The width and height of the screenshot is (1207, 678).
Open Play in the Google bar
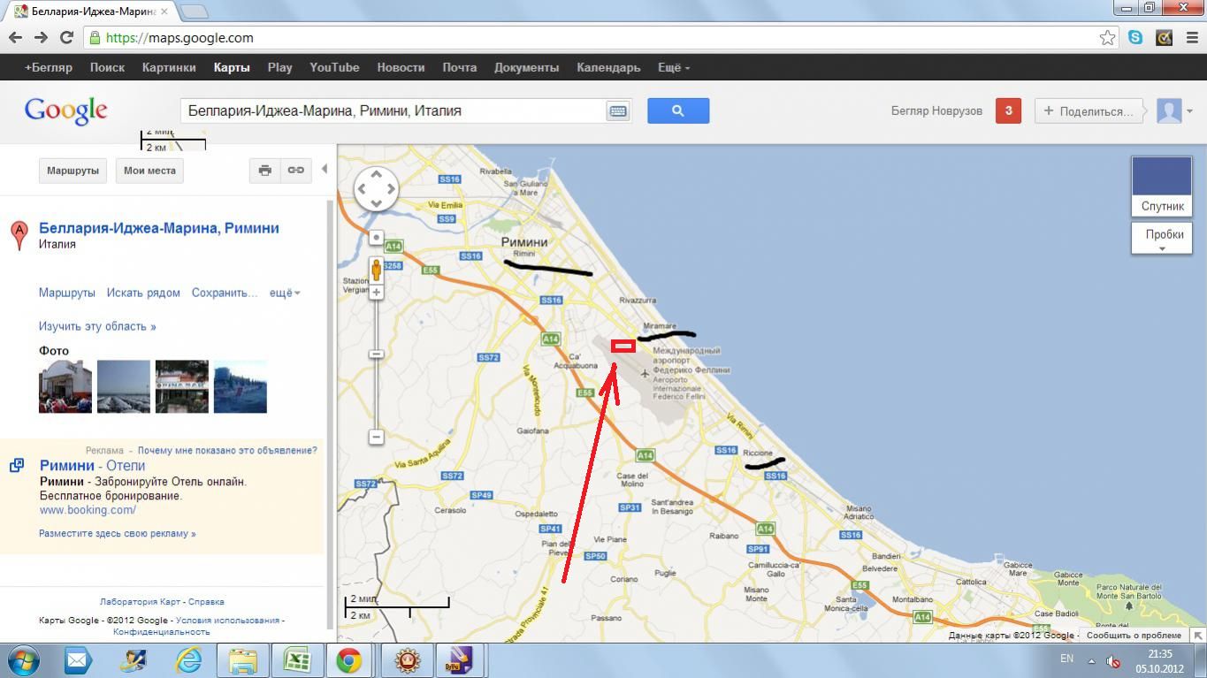279,67
